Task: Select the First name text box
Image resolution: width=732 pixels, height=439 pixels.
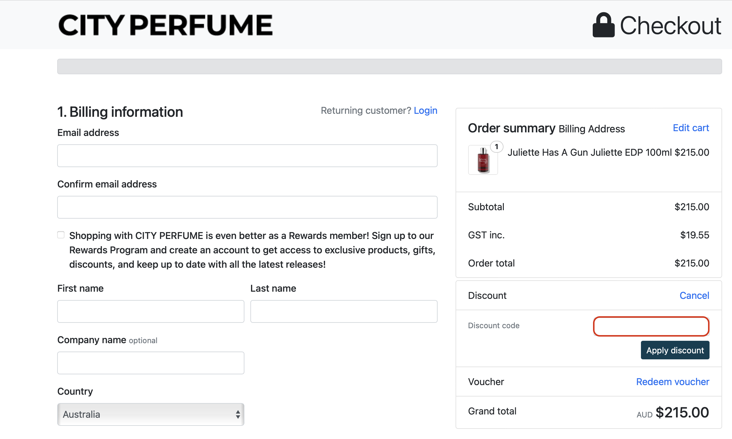Action: click(x=151, y=311)
